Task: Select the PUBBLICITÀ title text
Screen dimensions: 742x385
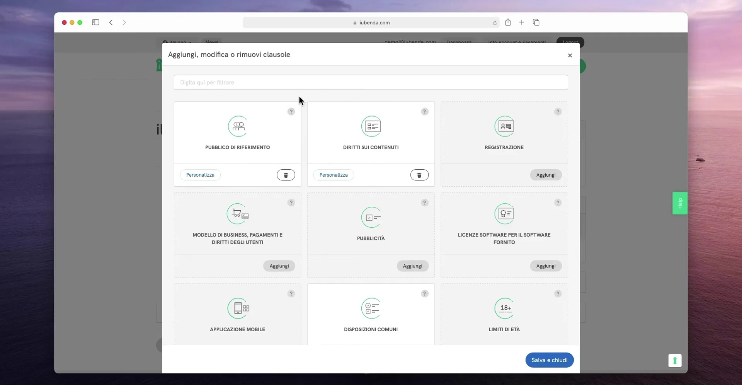Action: click(371, 238)
